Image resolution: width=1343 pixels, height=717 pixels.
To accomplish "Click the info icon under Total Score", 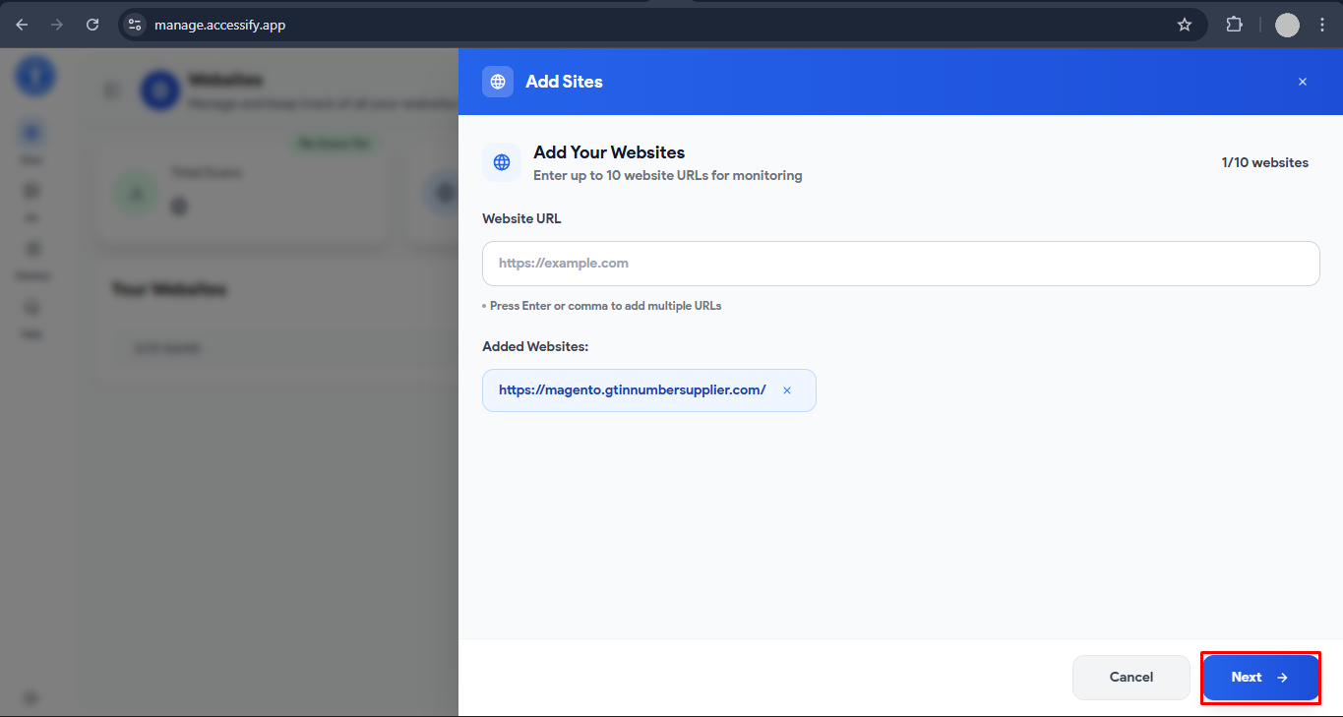I will point(178,206).
